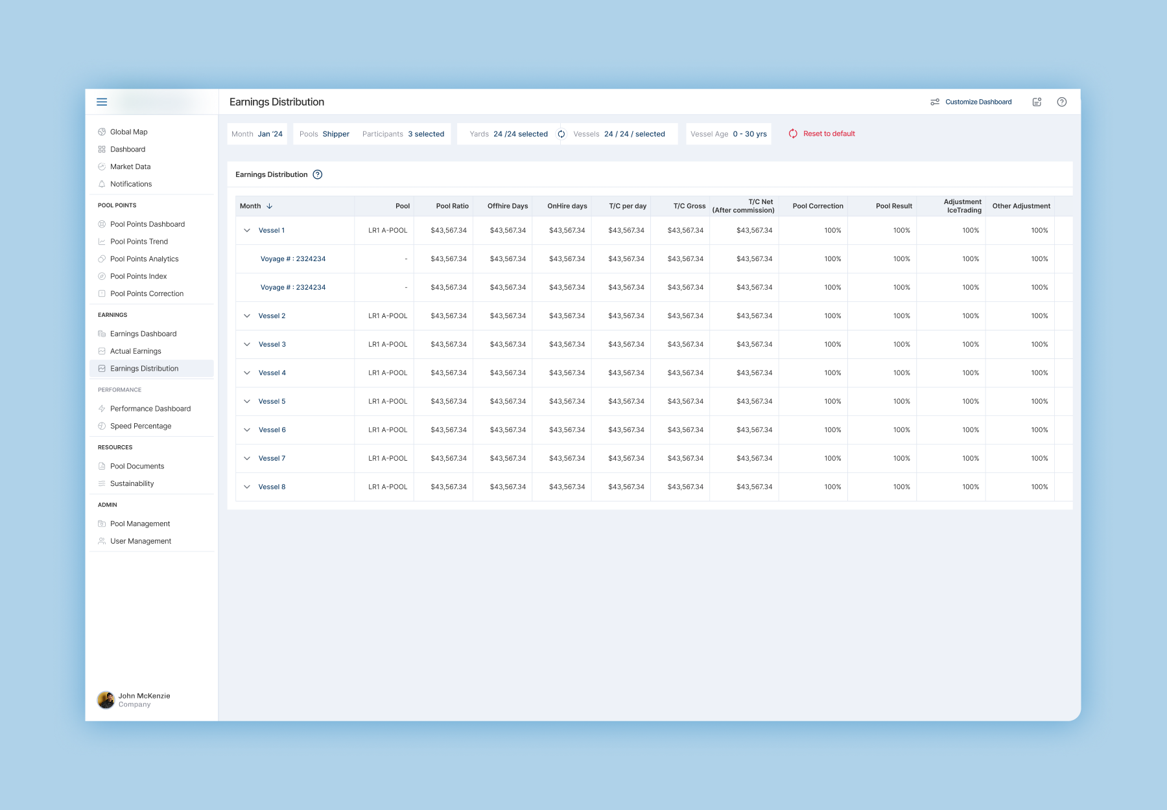Open the Participants 3 selected filter
The width and height of the screenshot is (1167, 810).
pyautogui.click(x=403, y=134)
